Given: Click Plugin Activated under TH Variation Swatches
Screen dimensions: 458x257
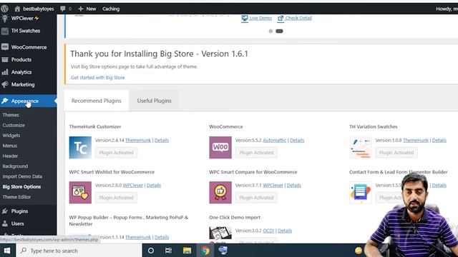Looking at the screenshot, I should coord(396,152).
